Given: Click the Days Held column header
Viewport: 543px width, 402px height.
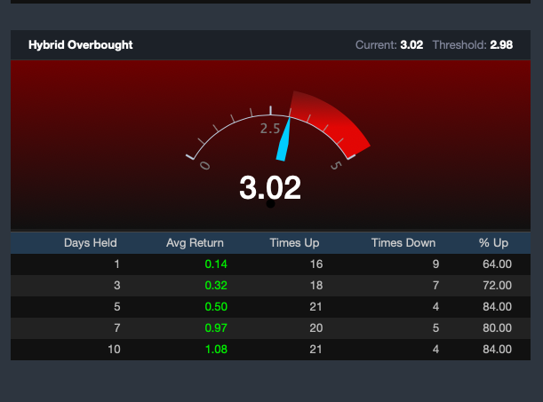Looking at the screenshot, I should [91, 242].
